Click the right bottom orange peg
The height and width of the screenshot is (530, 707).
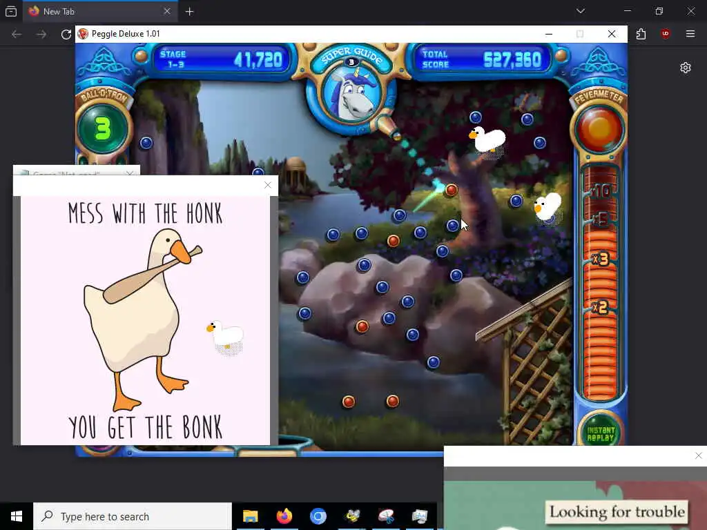coord(392,401)
